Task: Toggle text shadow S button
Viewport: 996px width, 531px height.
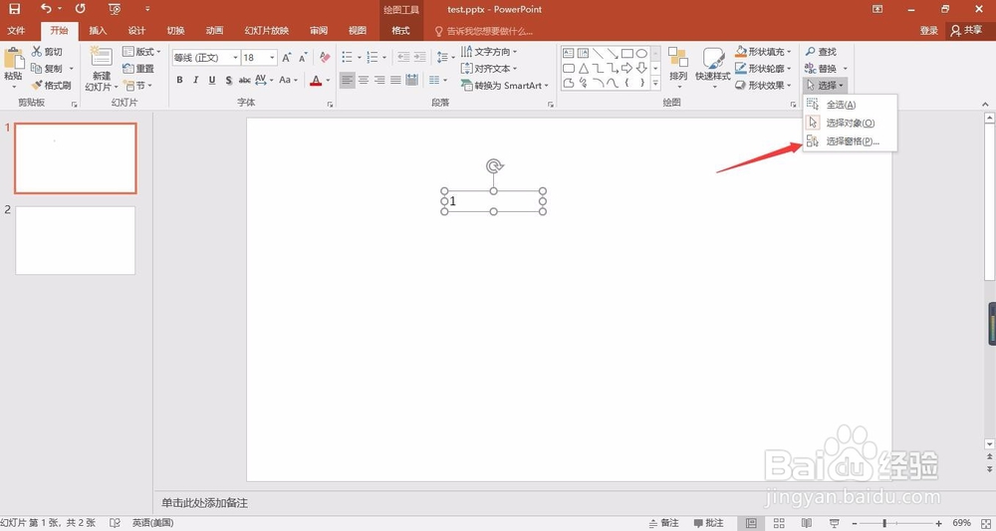Action: [x=229, y=80]
